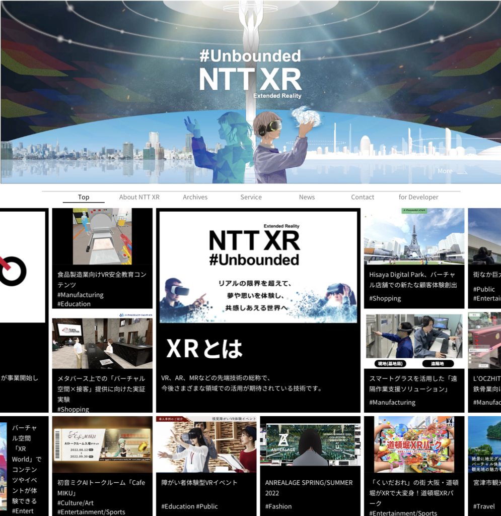Click the #Unbounded NTT XR hero logo
This screenshot has width=501, height=516.
250,75
